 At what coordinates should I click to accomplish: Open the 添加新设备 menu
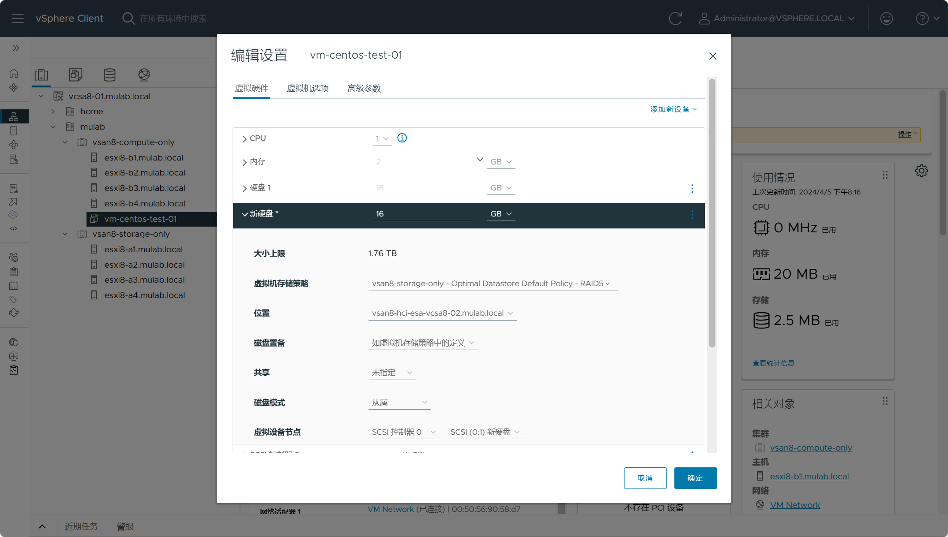[673, 109]
